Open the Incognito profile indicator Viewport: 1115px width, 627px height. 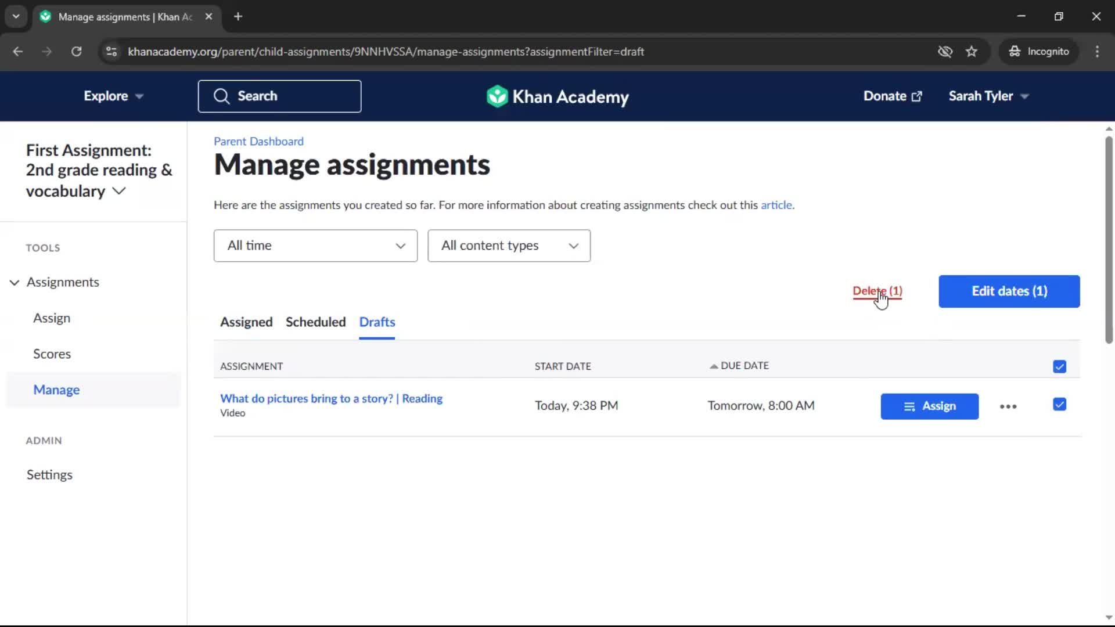[x=1039, y=51]
